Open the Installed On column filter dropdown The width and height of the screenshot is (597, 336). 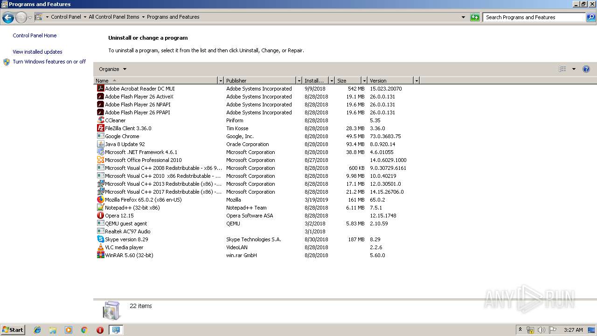point(332,81)
